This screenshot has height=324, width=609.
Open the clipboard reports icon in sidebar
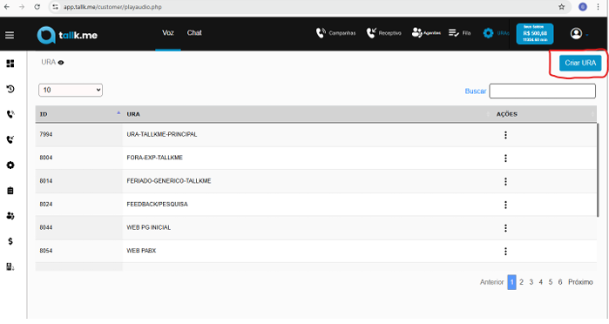coord(10,191)
